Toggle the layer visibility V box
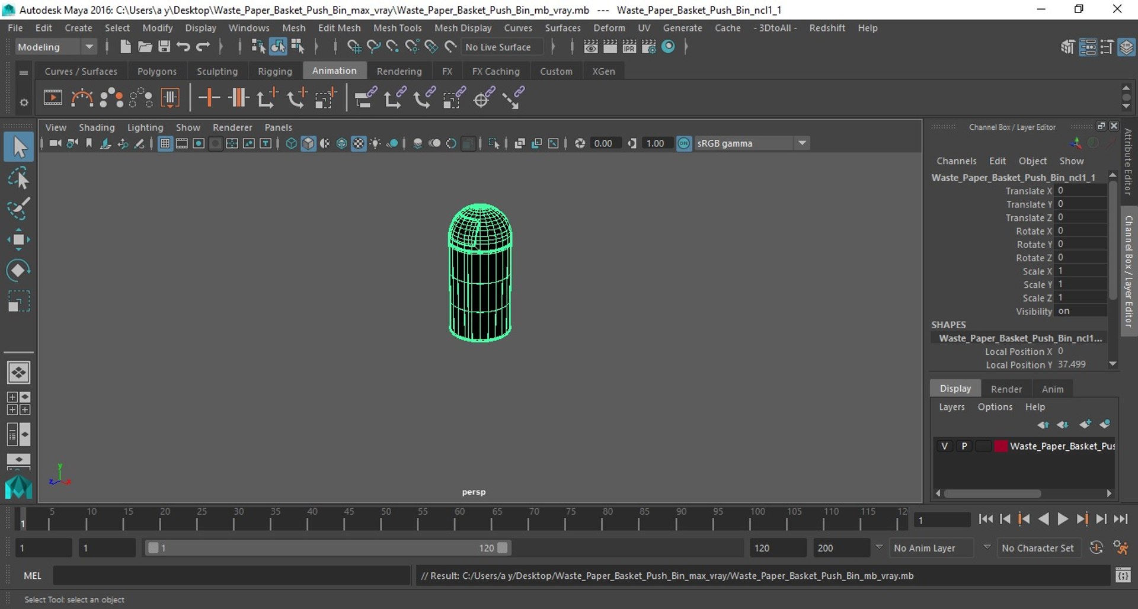The width and height of the screenshot is (1138, 609). [x=945, y=446]
